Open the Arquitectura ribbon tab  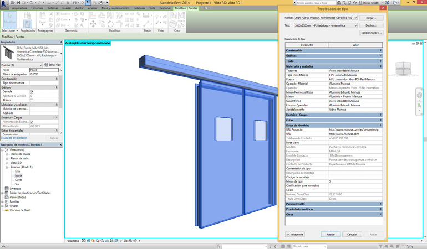[19, 8]
